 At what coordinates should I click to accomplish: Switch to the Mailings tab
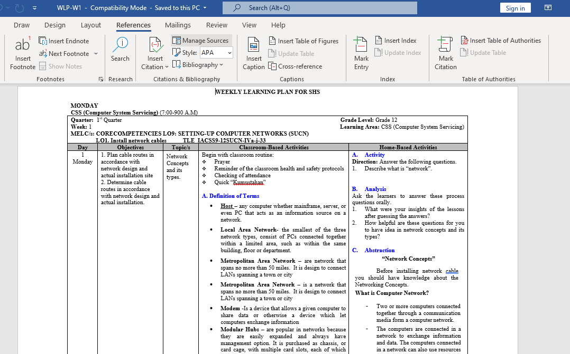pyautogui.click(x=178, y=25)
